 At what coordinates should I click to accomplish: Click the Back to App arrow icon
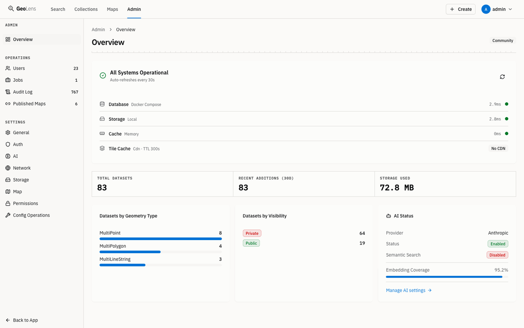click(8, 320)
